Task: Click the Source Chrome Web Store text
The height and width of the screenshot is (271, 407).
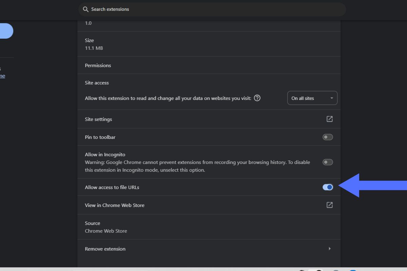Action: click(x=106, y=227)
